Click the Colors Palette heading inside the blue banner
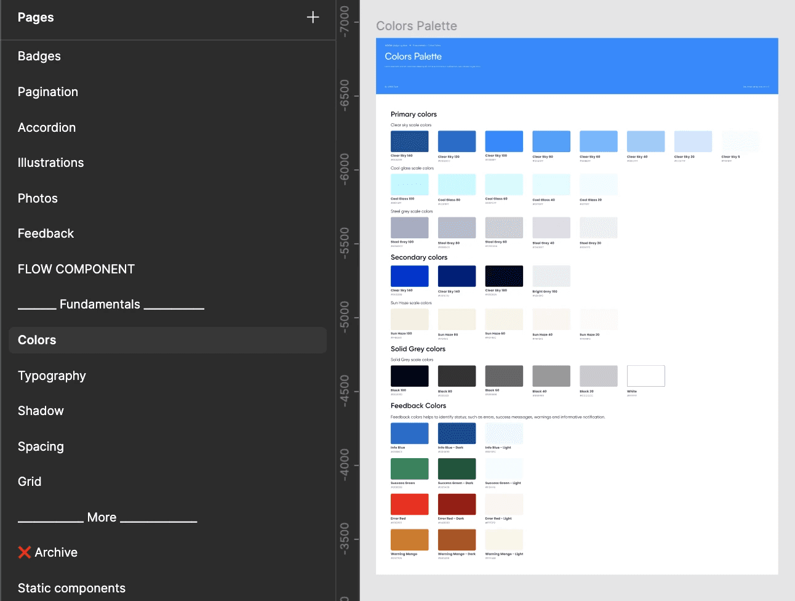795x601 pixels. (413, 57)
